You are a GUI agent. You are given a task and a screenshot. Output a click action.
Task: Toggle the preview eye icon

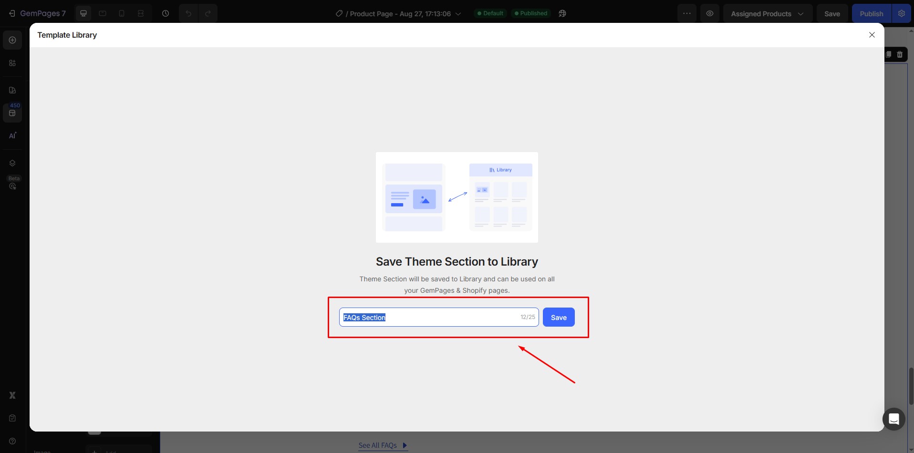[x=710, y=13]
